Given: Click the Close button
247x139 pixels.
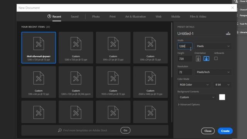Looking at the screenshot, I should (x=208, y=131).
